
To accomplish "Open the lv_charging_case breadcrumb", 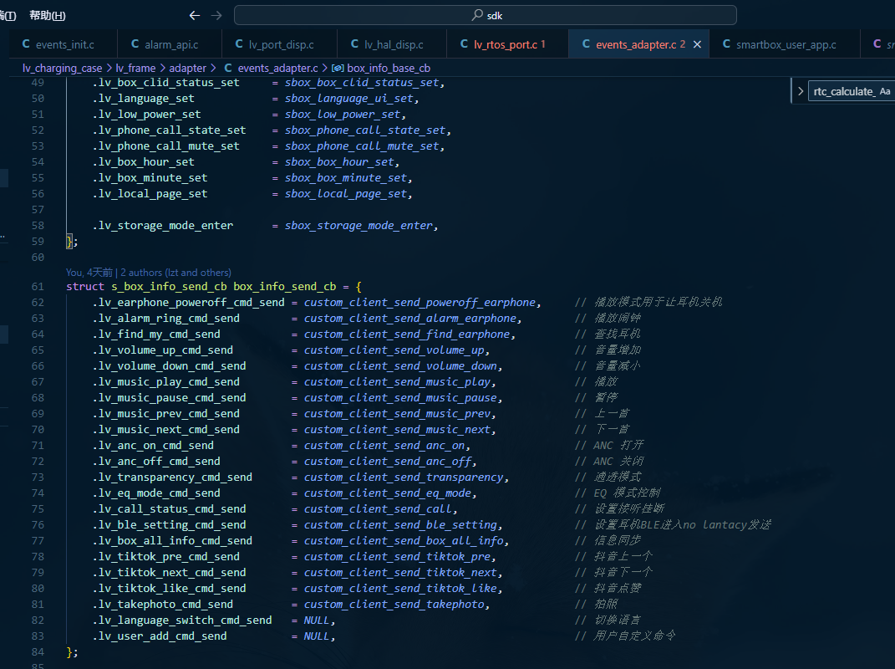I will pyautogui.click(x=62, y=68).
